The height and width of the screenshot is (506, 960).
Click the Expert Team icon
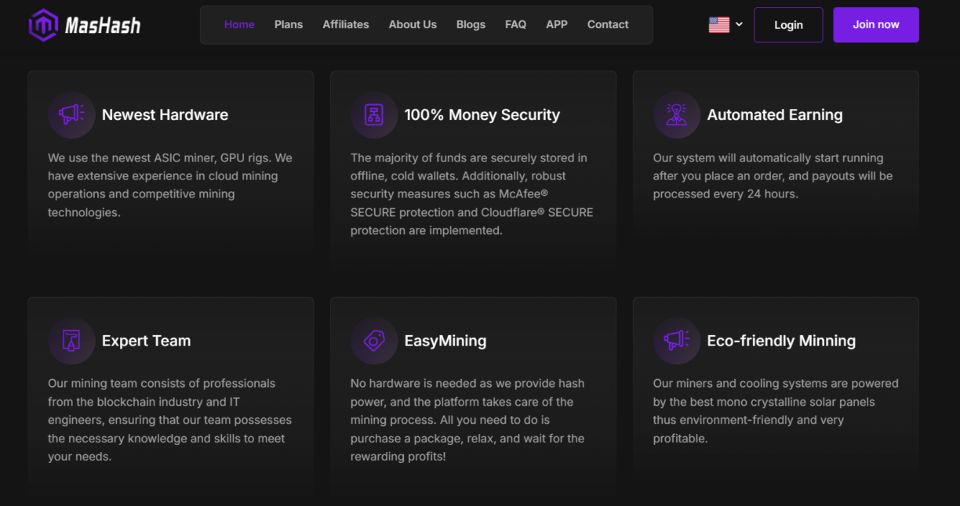(71, 341)
